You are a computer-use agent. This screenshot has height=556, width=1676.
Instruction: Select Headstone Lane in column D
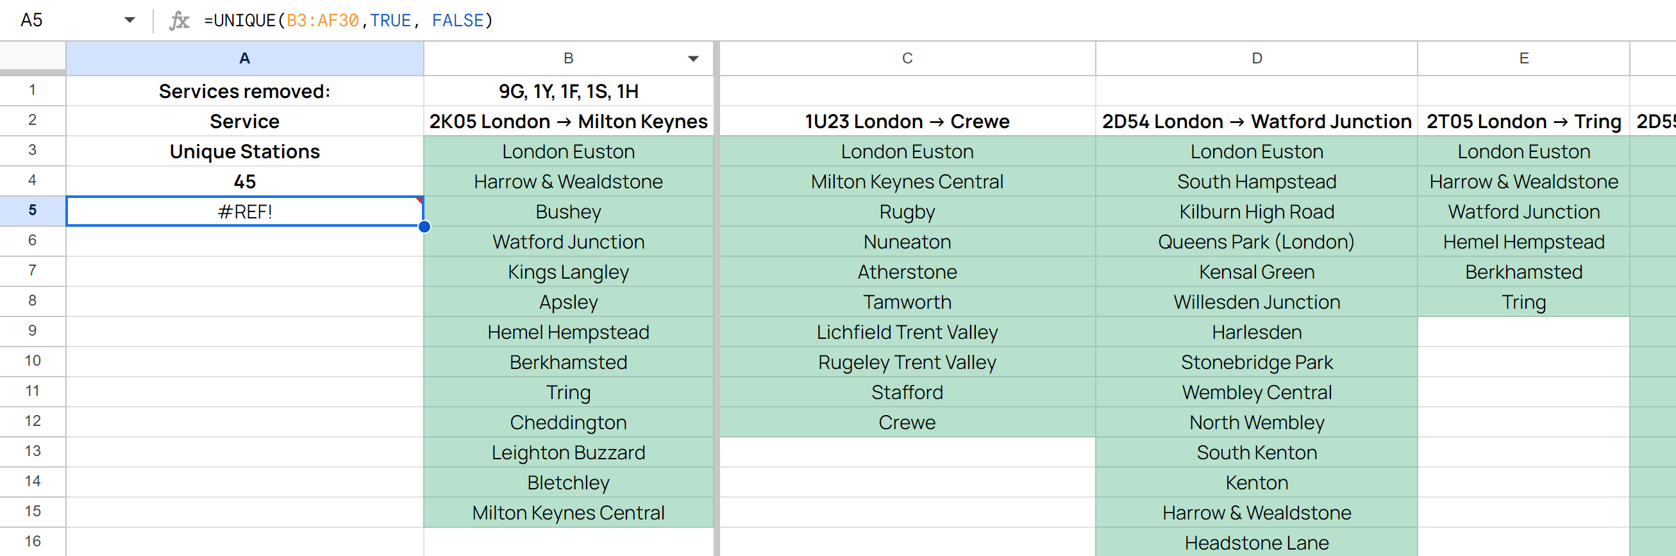1255,542
